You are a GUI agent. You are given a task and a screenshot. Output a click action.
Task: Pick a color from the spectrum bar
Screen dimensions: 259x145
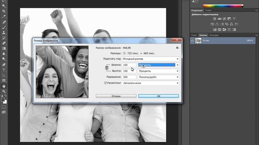[x=223, y=6]
